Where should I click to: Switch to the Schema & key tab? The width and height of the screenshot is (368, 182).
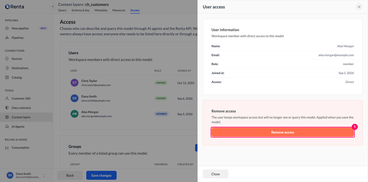point(80,10)
